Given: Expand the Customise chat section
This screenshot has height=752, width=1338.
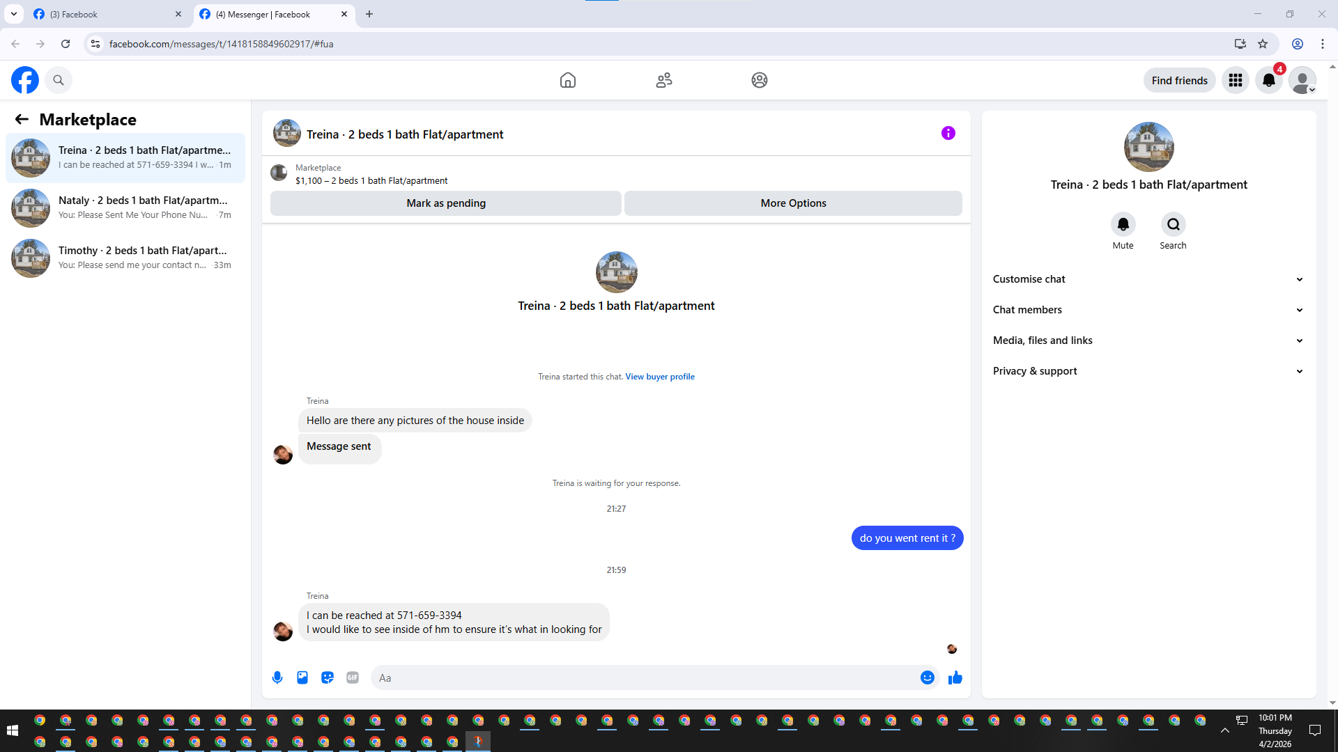Looking at the screenshot, I should pyautogui.click(x=1148, y=279).
